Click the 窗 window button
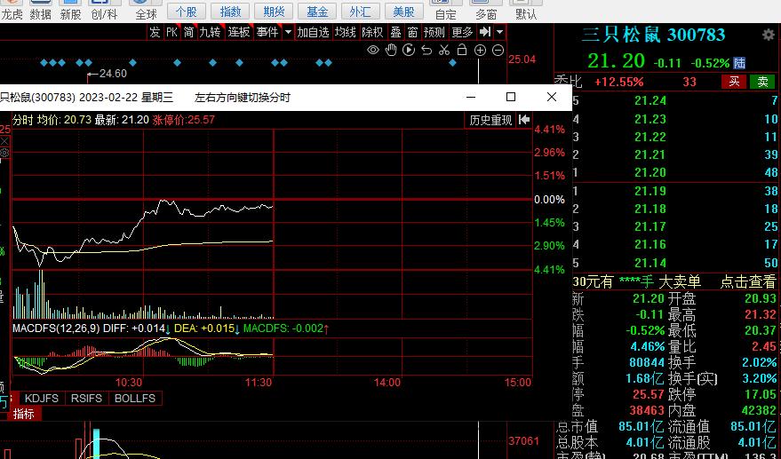The width and height of the screenshot is (781, 459). (412, 32)
